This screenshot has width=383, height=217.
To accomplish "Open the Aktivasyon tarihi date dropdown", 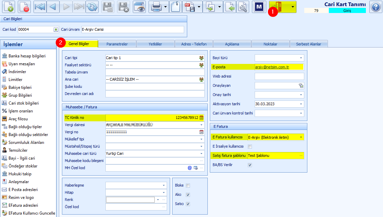I will (x=301, y=104).
